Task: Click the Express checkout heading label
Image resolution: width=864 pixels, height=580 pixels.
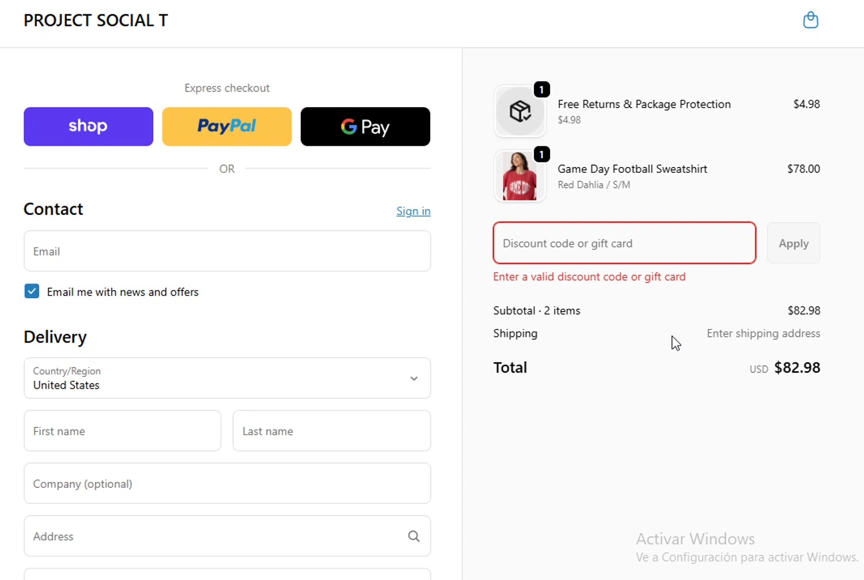Action: coord(227,88)
